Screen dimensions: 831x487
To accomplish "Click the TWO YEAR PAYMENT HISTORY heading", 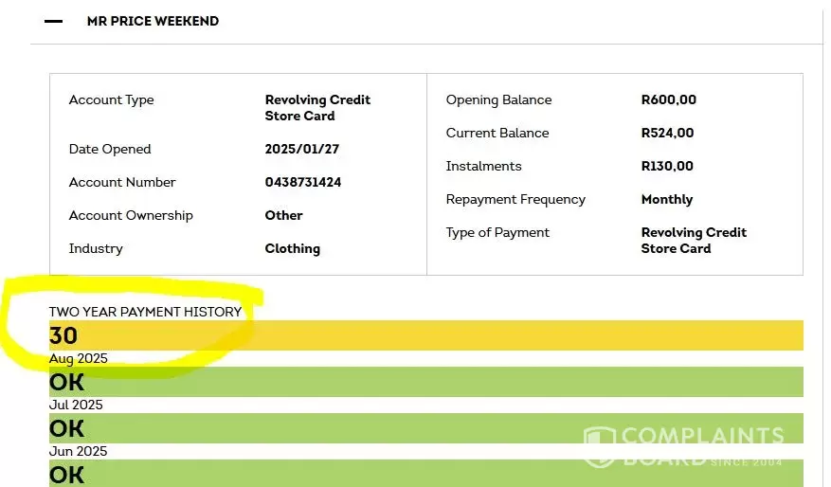I will pos(145,312).
